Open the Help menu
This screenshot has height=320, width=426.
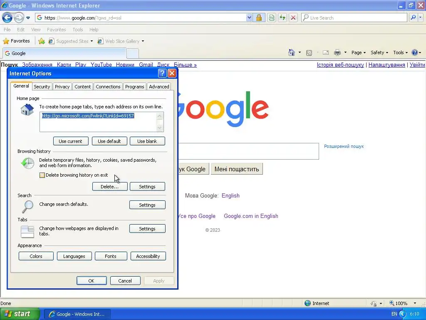pyautogui.click(x=94, y=30)
